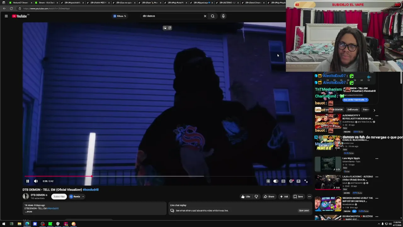Image resolution: width=403 pixels, height=227 pixels.
Task: Switch to theater mode
Action: [x=298, y=181]
